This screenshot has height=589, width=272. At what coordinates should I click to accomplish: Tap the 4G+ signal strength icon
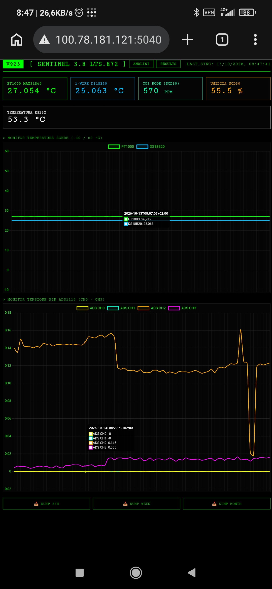tap(227, 12)
